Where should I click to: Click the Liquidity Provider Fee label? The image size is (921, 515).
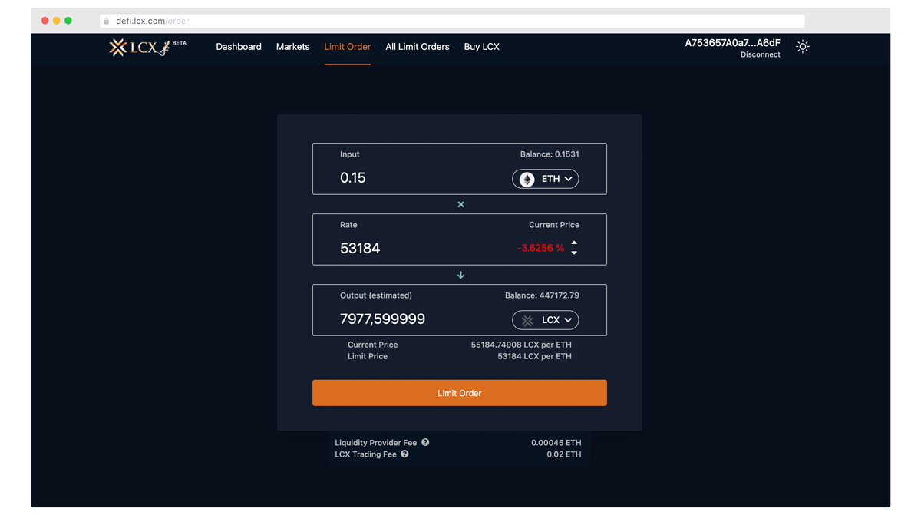pos(376,443)
